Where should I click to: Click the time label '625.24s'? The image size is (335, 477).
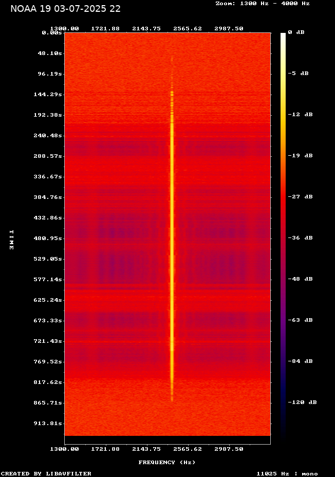click(48, 300)
